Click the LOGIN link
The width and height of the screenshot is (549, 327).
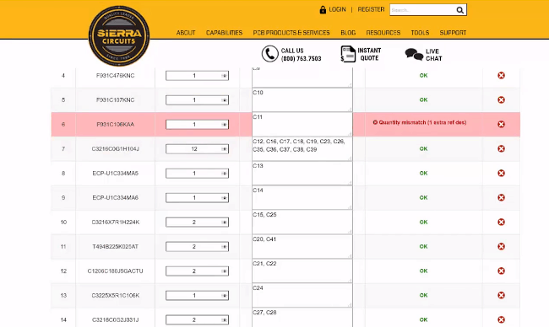coord(337,10)
